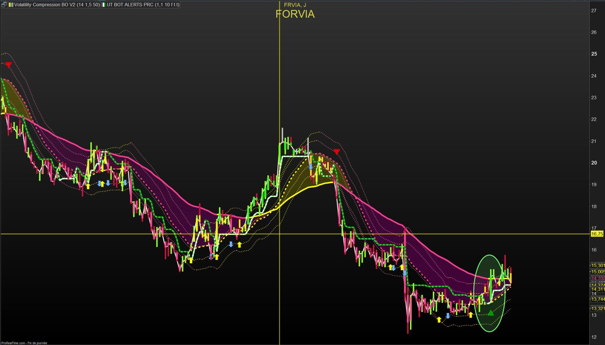
Task: Open the UT BOT ALERTS PRC indicator label
Action: (x=143, y=5)
